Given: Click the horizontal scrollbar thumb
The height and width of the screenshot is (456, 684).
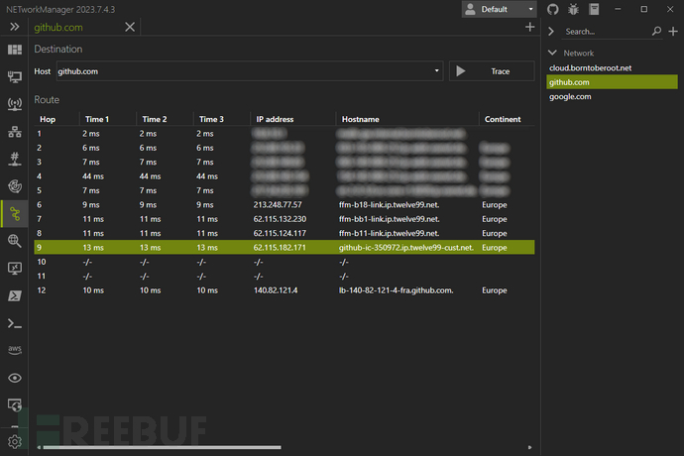Looking at the screenshot, I should (163, 447).
